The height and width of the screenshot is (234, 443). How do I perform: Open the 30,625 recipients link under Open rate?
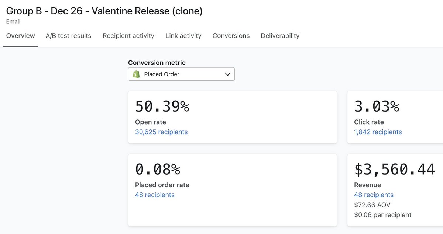(x=161, y=132)
